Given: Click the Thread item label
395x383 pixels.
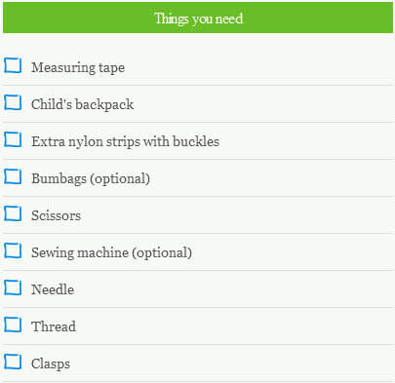Looking at the screenshot, I should (54, 326).
